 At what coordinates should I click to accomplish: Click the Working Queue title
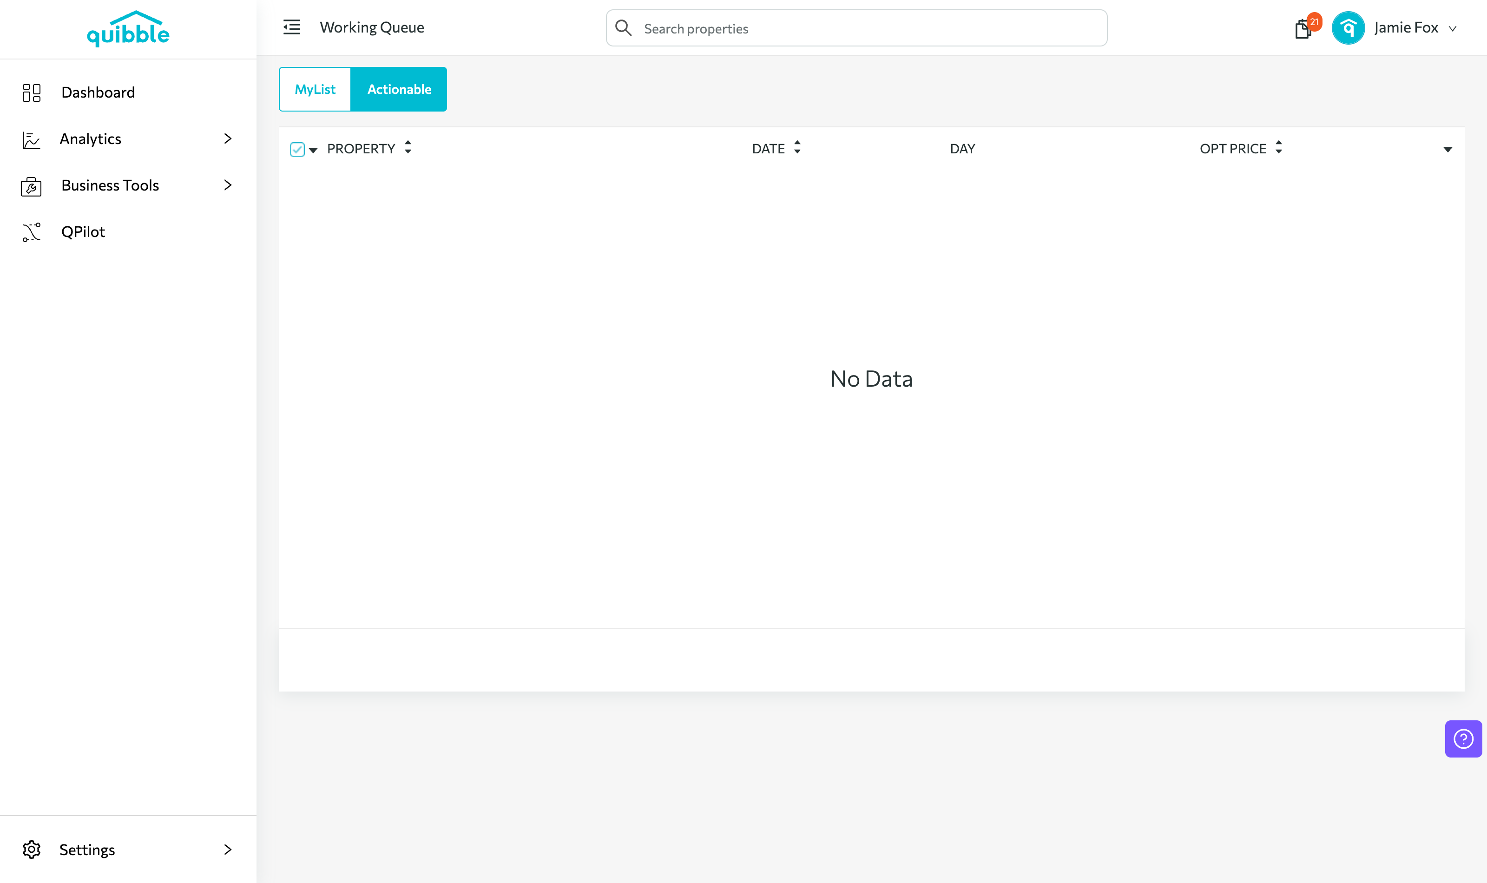372,27
